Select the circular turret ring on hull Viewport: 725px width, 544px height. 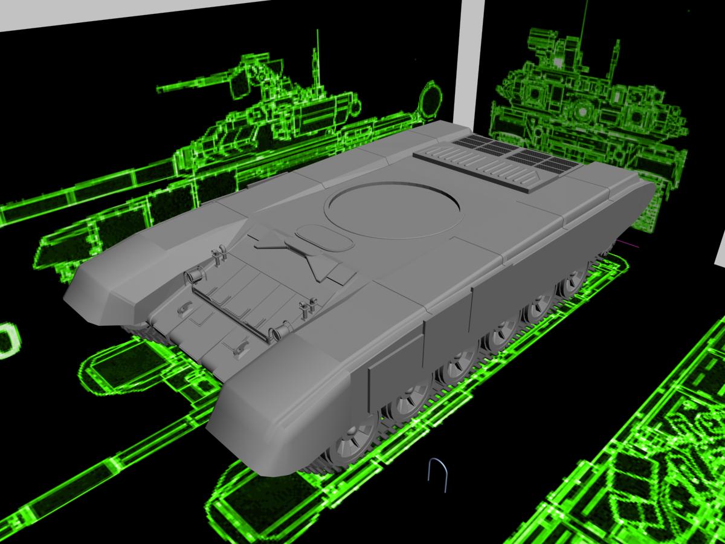(393, 210)
